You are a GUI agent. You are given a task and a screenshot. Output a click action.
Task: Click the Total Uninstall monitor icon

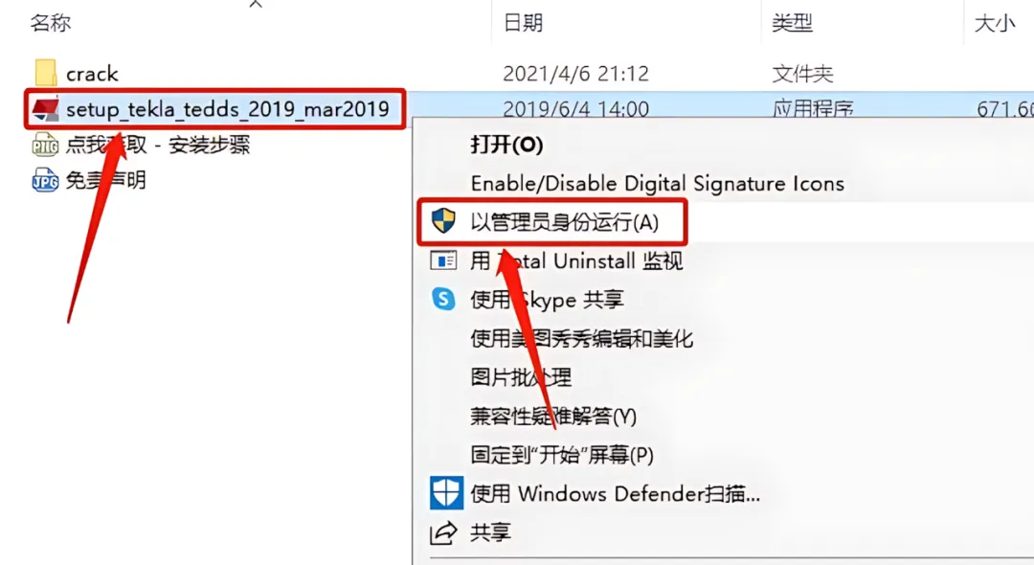[443, 260]
